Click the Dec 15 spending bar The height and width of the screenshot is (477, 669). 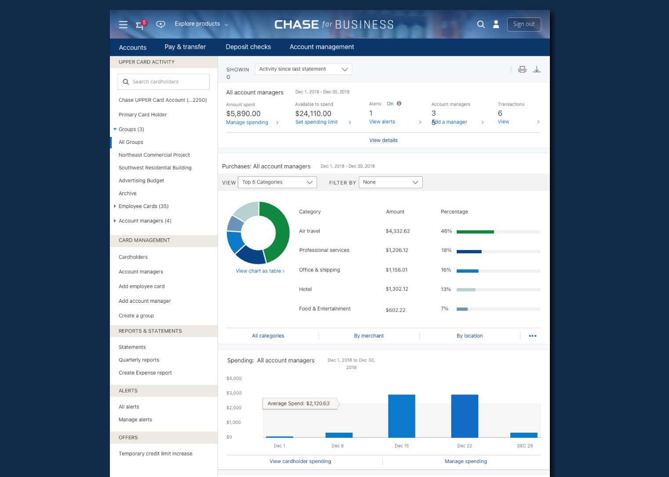click(402, 416)
